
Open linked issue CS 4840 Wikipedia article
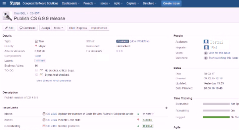pos(90,114)
